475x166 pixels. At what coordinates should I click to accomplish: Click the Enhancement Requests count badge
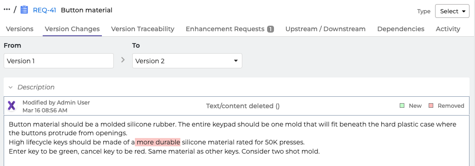click(x=270, y=29)
